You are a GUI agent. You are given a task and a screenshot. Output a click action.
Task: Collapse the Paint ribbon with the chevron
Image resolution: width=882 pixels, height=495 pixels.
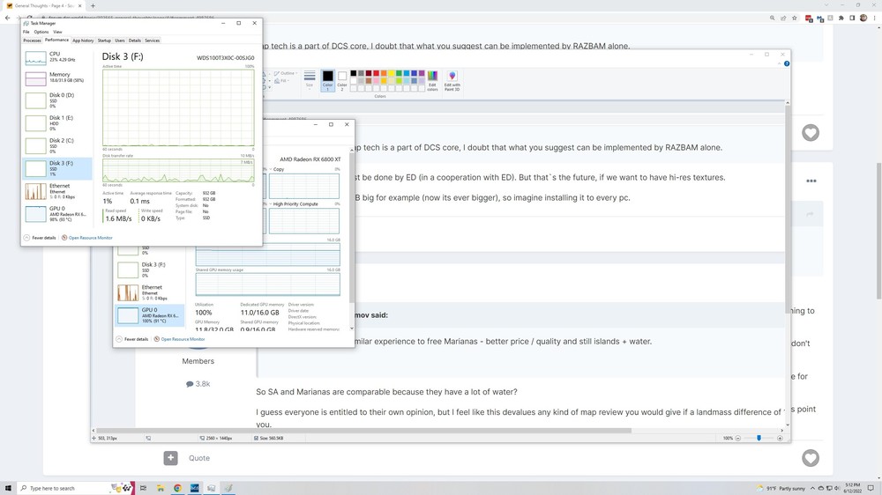(x=779, y=63)
